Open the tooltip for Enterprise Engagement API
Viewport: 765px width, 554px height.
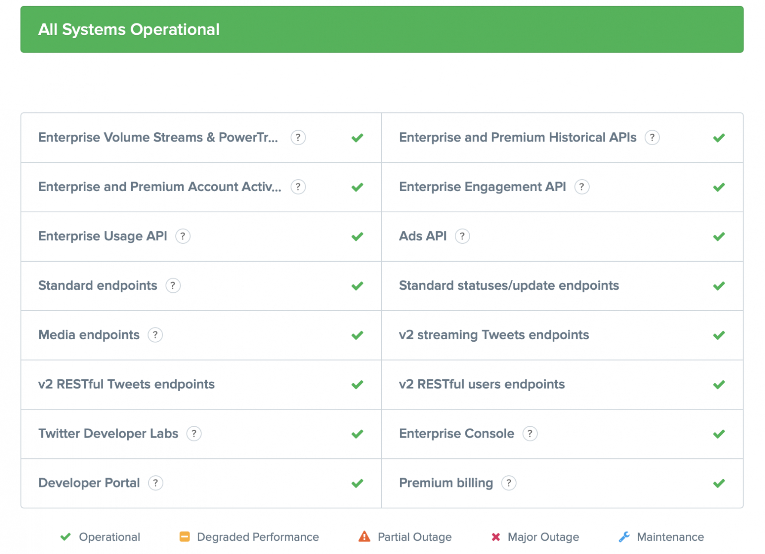582,187
